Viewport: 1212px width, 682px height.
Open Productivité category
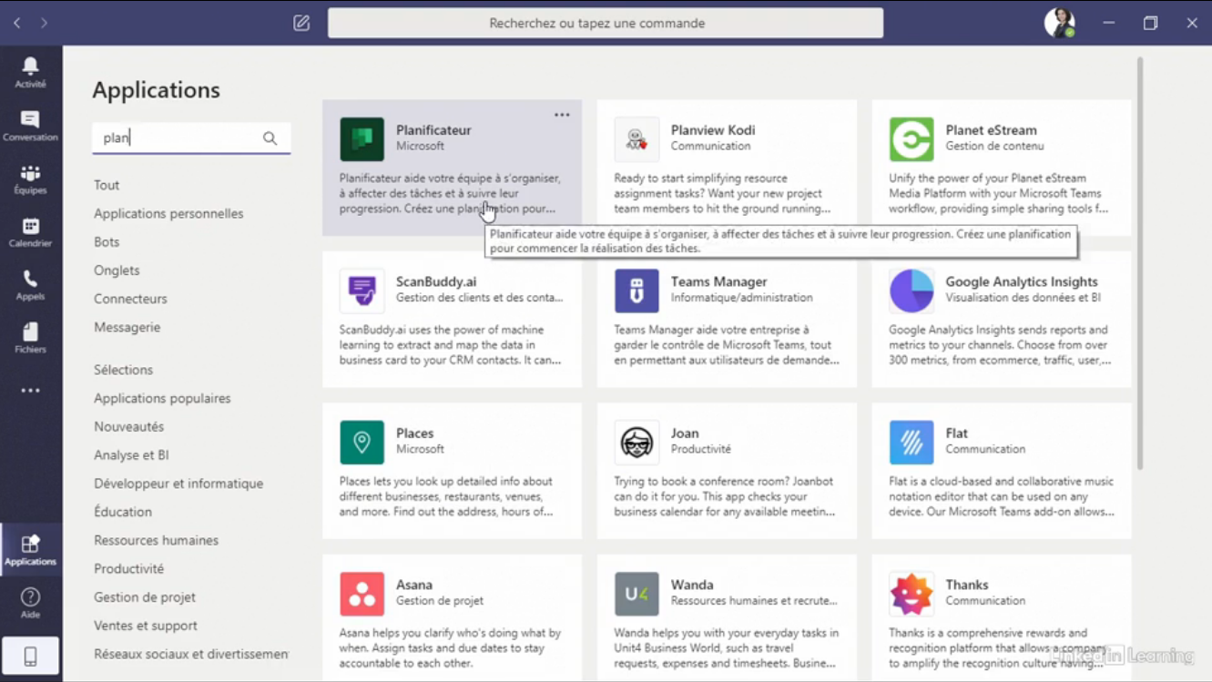coord(128,568)
